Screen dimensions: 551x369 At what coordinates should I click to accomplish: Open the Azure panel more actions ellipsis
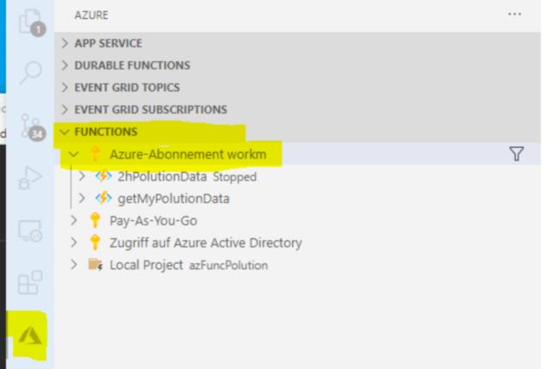(515, 14)
